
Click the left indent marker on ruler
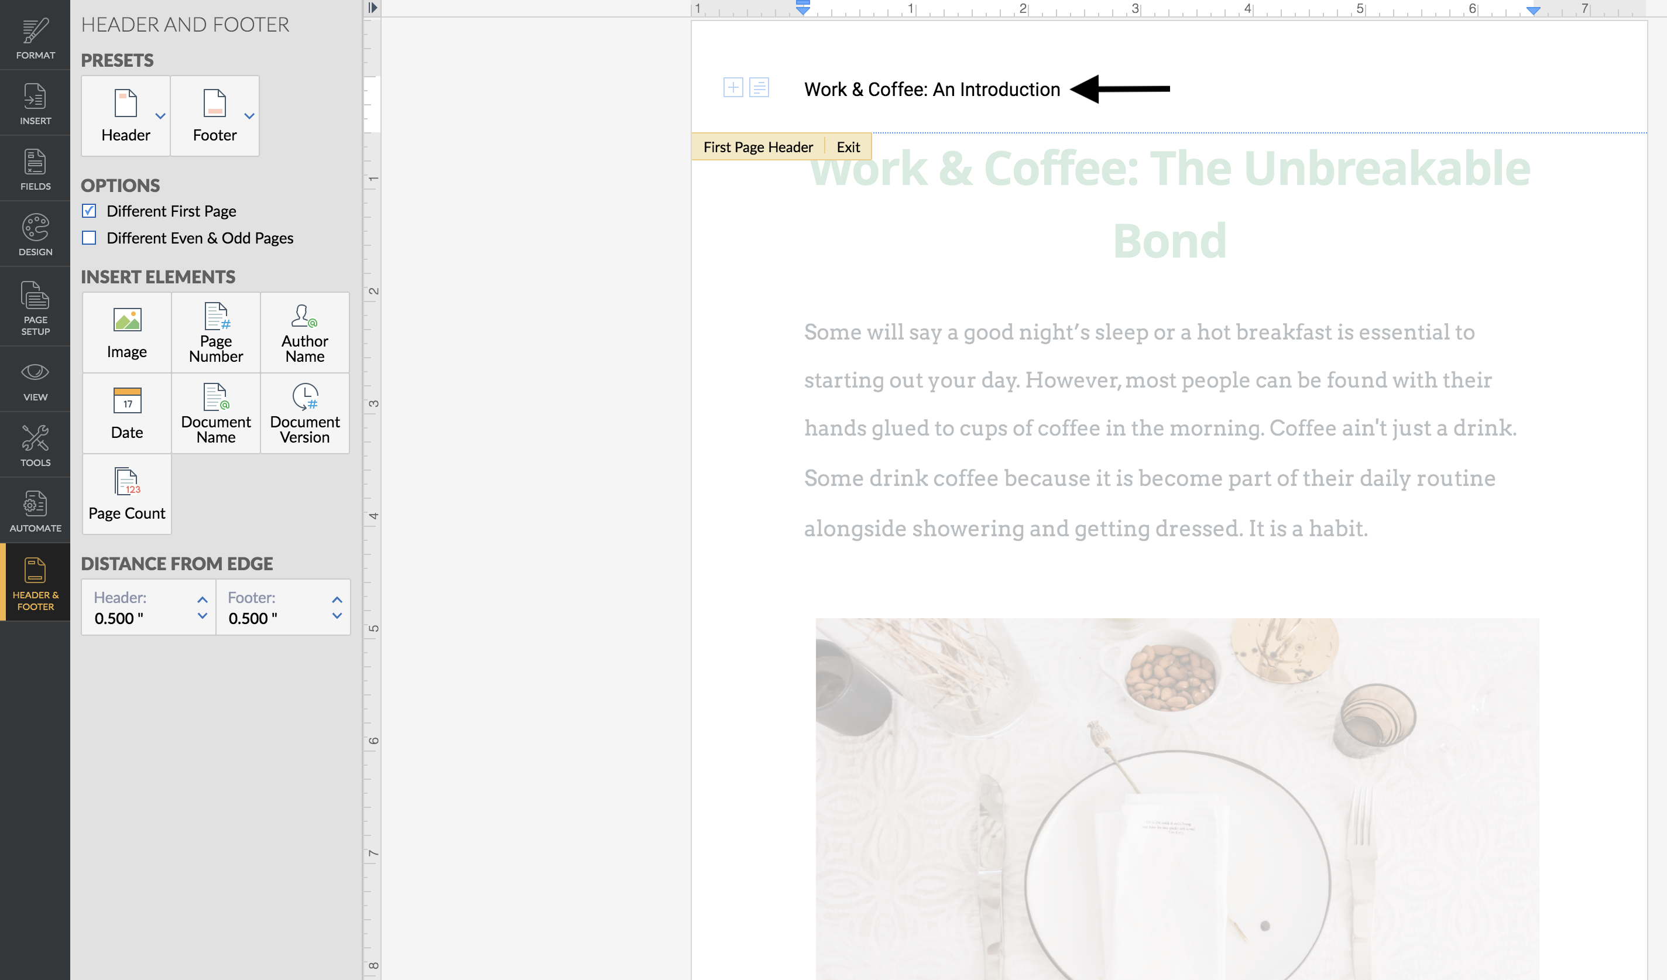click(802, 9)
